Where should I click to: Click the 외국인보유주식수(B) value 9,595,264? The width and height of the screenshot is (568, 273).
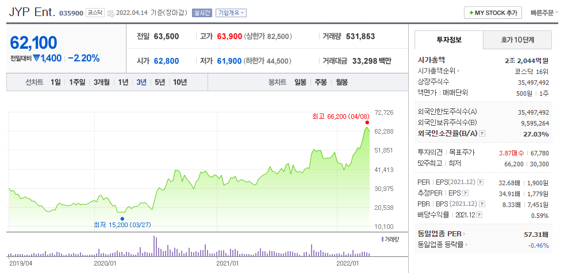coord(535,123)
